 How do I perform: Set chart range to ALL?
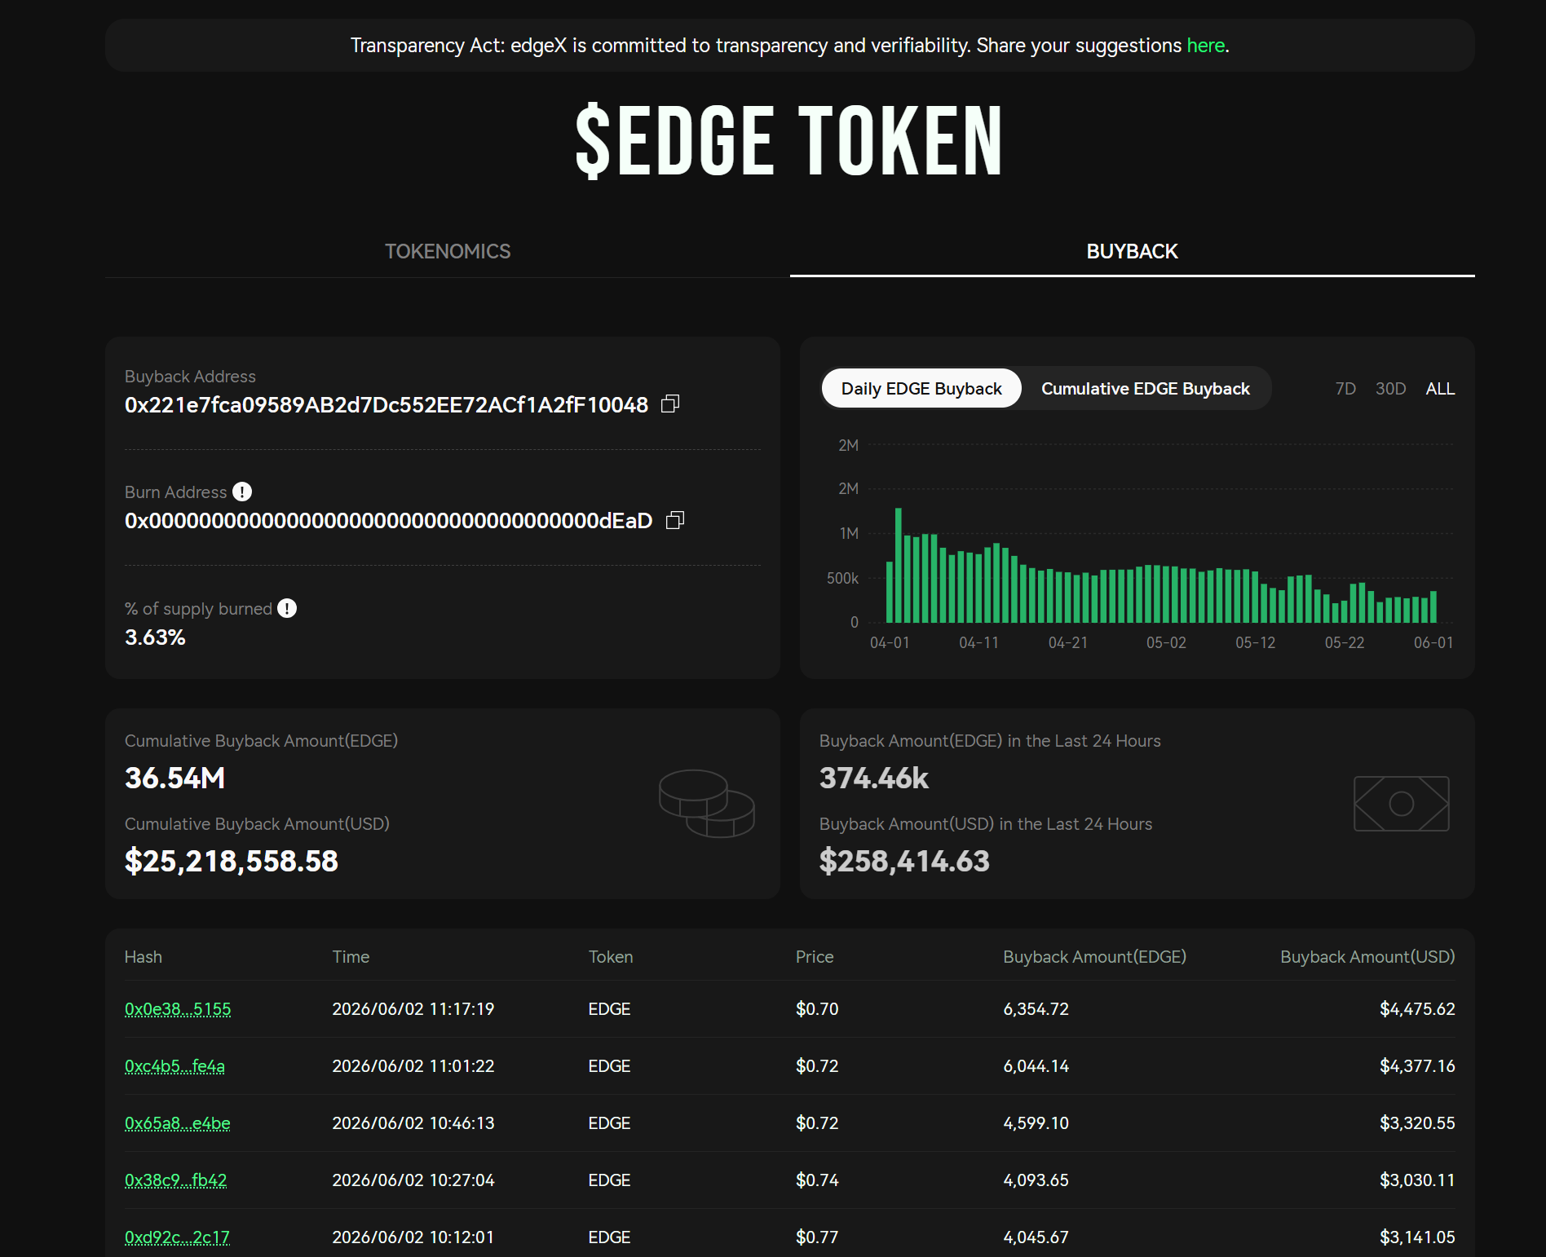1440,389
